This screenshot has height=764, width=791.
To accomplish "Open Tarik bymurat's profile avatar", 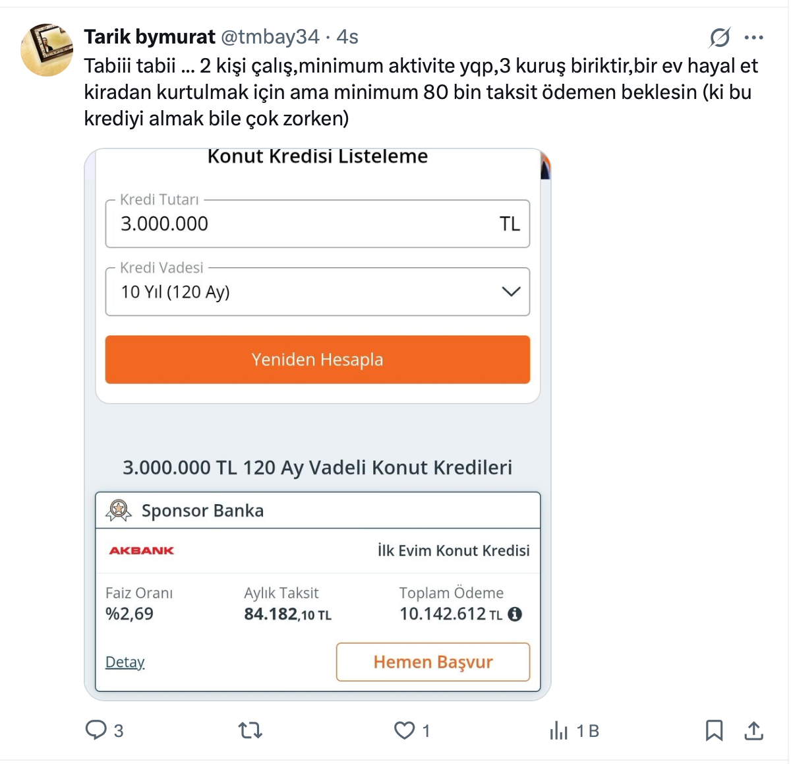I will tap(47, 50).
